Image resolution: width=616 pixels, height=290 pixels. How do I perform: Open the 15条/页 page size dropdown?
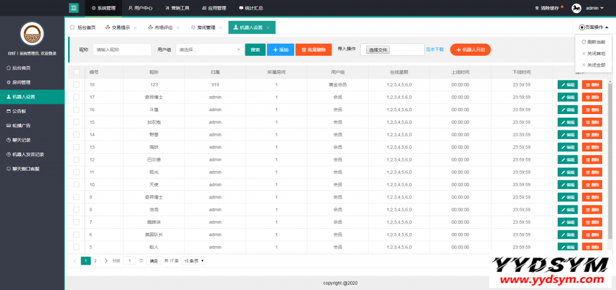coord(194,261)
